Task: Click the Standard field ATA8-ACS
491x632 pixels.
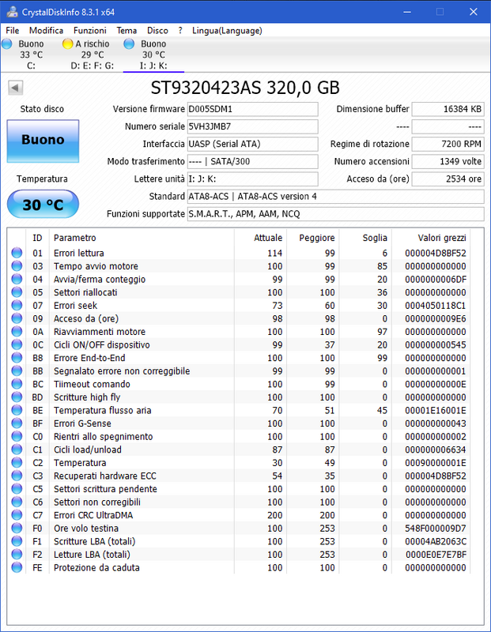Action: point(336,196)
